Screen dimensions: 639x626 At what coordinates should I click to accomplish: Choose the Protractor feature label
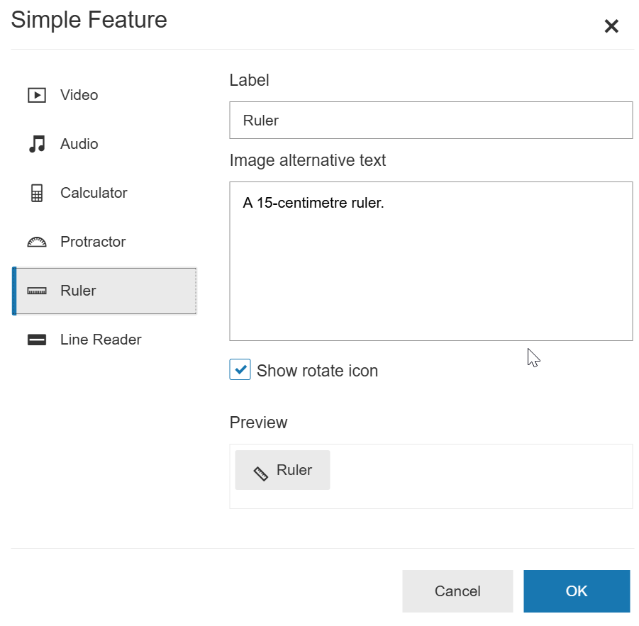93,242
